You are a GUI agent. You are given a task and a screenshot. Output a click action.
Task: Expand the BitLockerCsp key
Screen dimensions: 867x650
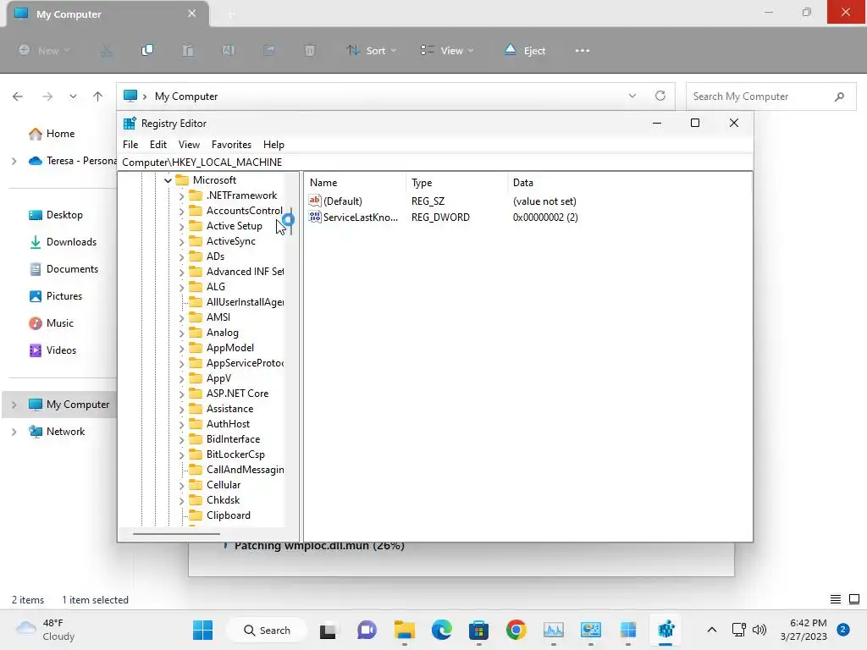coord(181,454)
